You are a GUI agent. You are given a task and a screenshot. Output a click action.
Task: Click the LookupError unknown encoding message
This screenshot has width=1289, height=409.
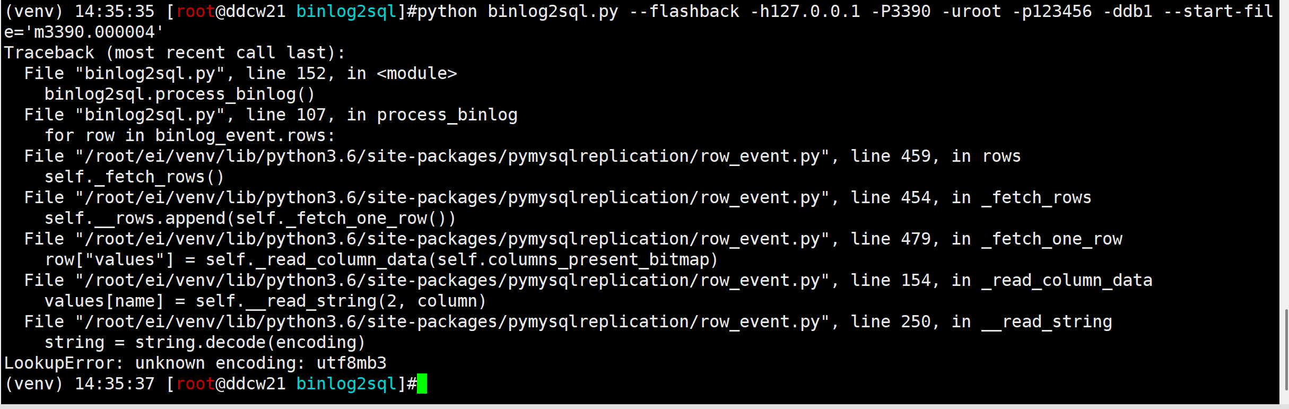pyautogui.click(x=195, y=363)
